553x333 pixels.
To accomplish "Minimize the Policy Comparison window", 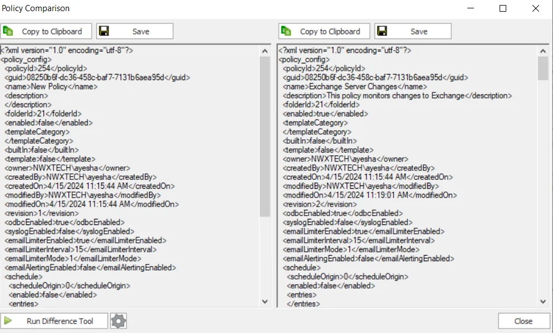I will (471, 8).
